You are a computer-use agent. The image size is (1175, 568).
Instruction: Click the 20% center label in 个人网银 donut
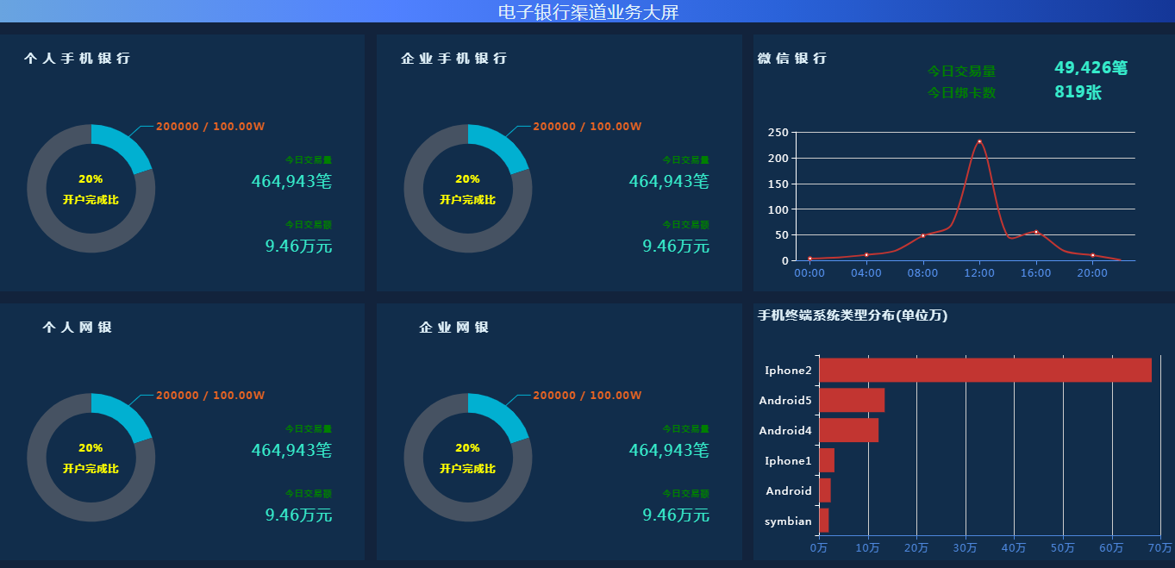91,448
